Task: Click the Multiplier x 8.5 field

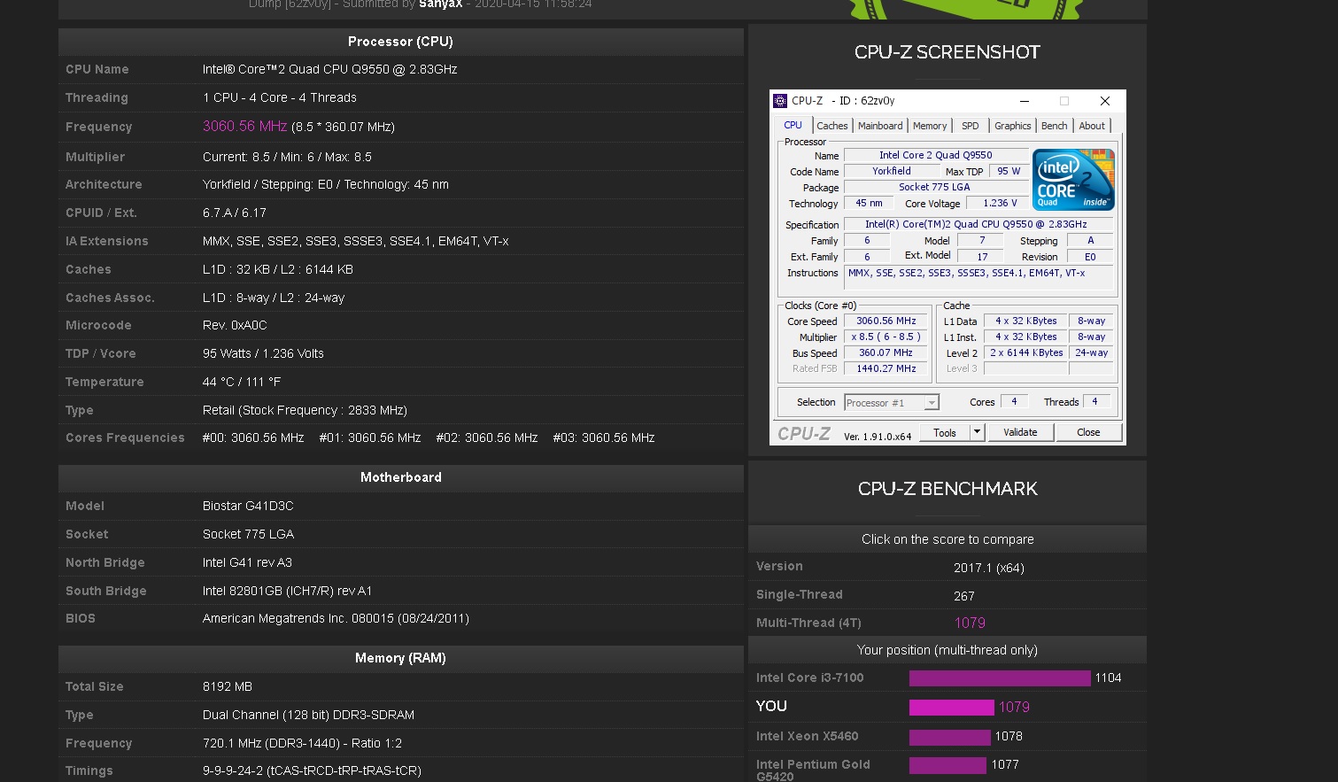Action: coord(886,337)
